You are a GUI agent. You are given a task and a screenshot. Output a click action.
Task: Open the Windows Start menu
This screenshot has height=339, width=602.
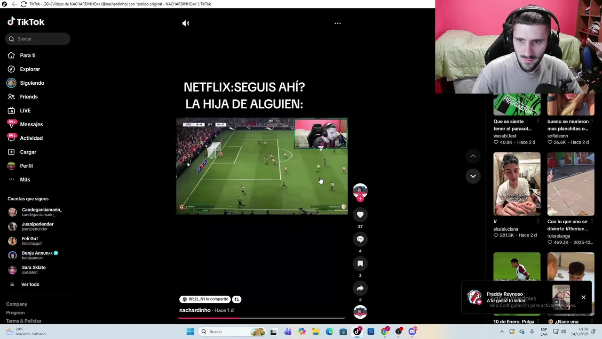pos(190,331)
